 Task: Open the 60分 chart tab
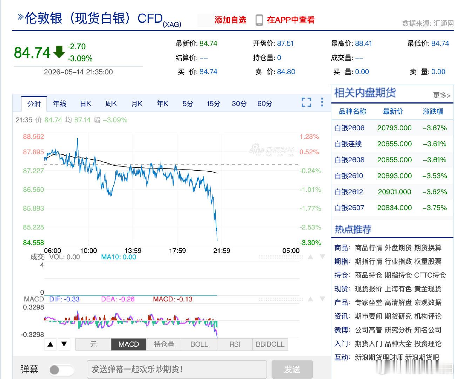265,104
